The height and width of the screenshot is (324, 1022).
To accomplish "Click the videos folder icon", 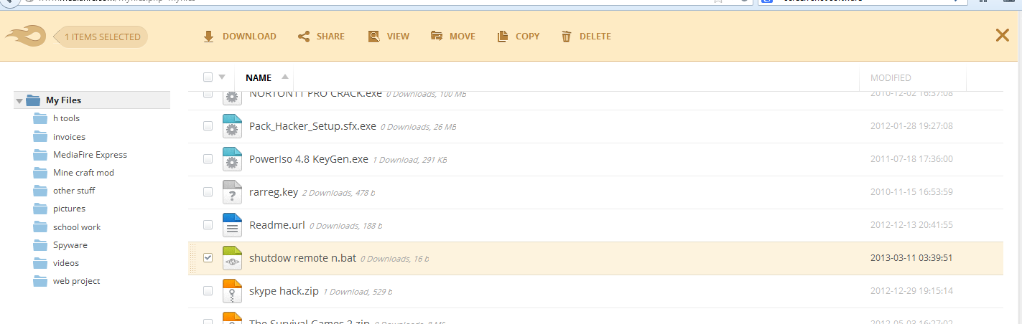I will [40, 263].
